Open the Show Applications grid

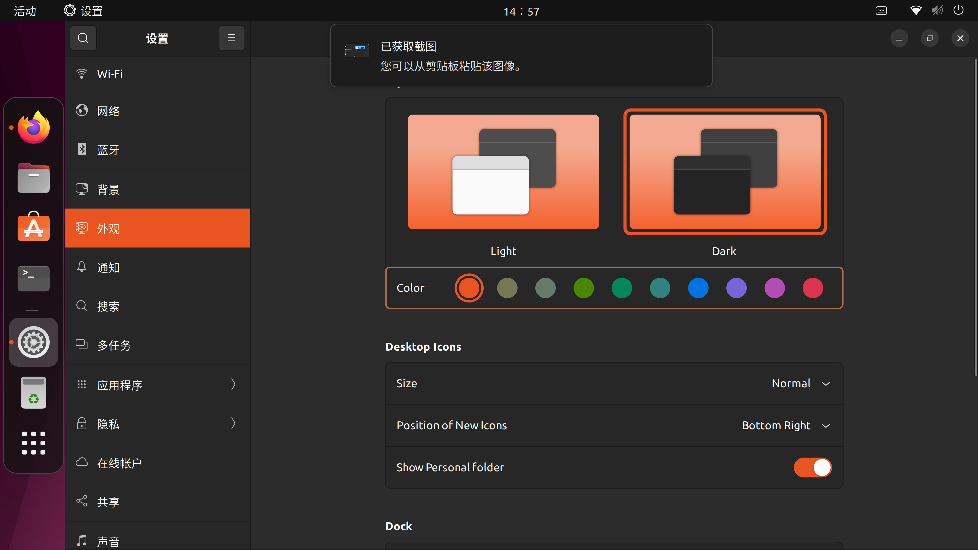[33, 443]
